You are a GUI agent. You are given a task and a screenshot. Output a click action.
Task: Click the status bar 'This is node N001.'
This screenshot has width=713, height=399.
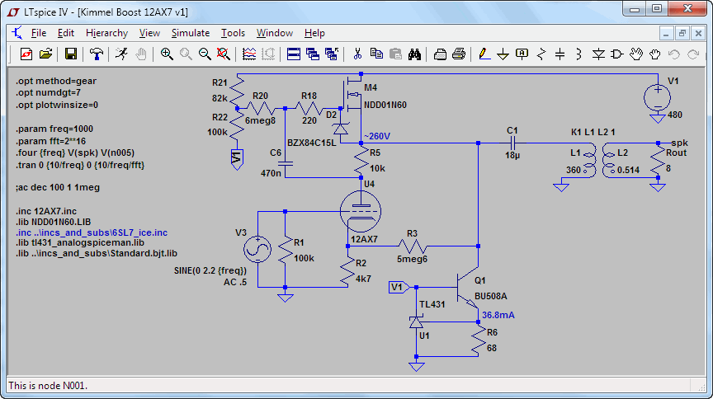click(x=48, y=386)
